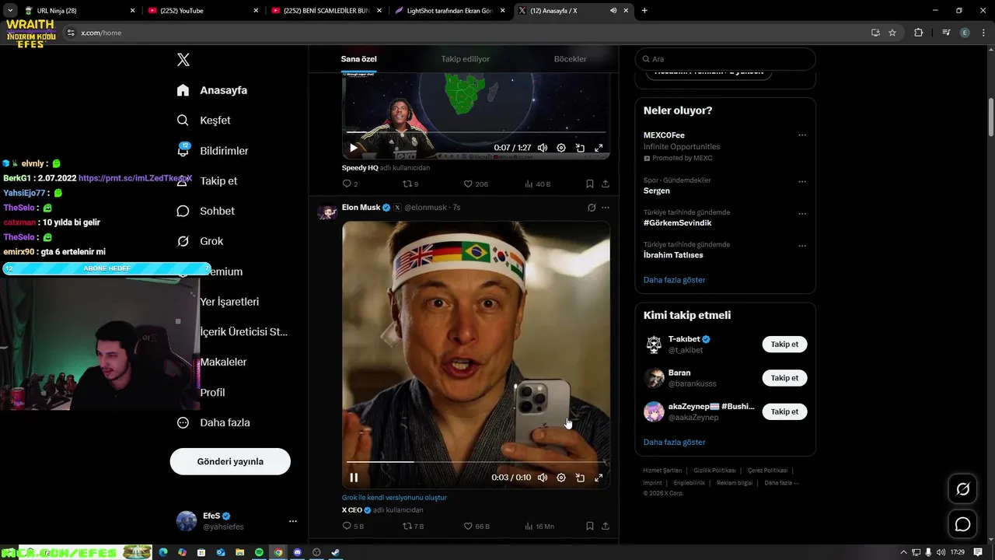Click the Ara search field
This screenshot has width=995, height=560.
[725, 59]
